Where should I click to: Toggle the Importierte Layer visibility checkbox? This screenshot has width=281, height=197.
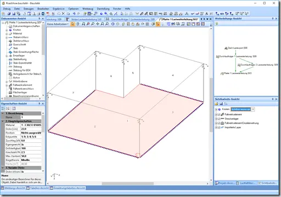[x=219, y=128]
